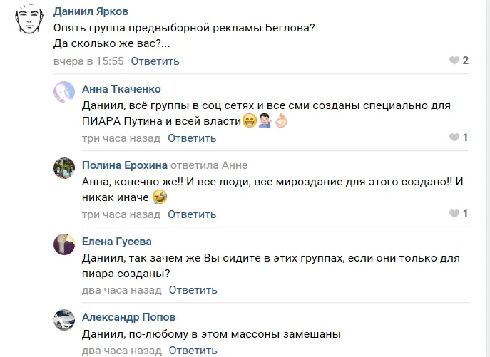Open Анна Ткаченко's profile avatar

pos(65,92)
